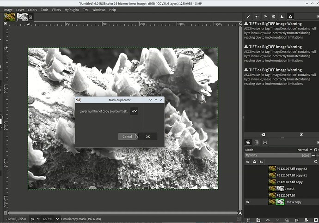
Task: Open the Patterns dockable tab
Action: [257, 17]
